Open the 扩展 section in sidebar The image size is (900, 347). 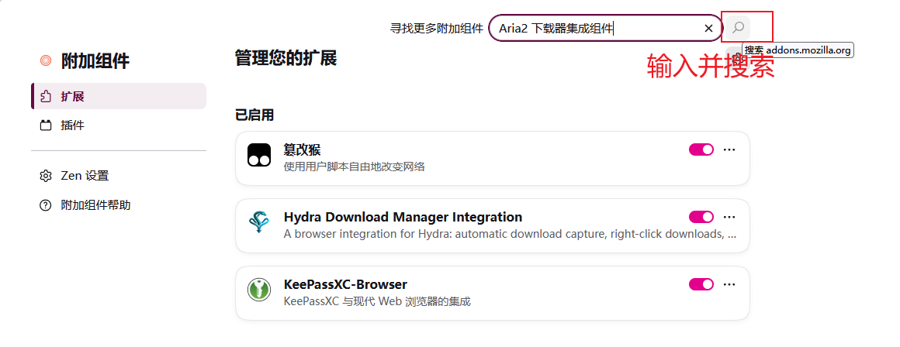click(119, 96)
